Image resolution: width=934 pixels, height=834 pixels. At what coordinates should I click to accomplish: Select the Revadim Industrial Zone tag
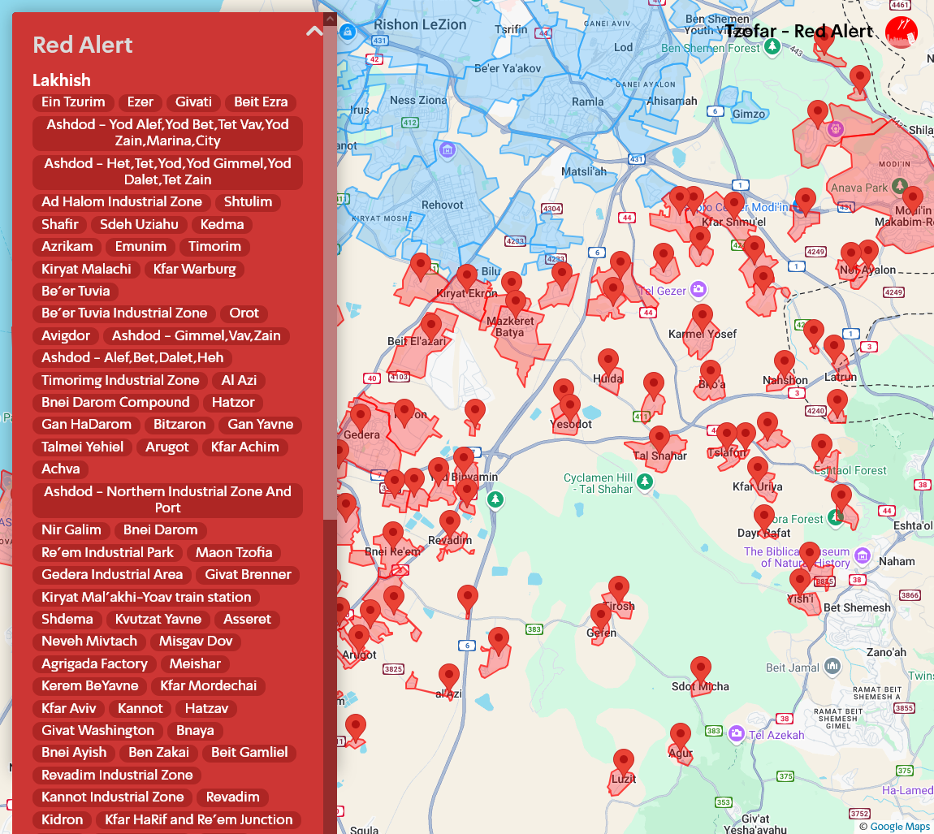(x=117, y=775)
